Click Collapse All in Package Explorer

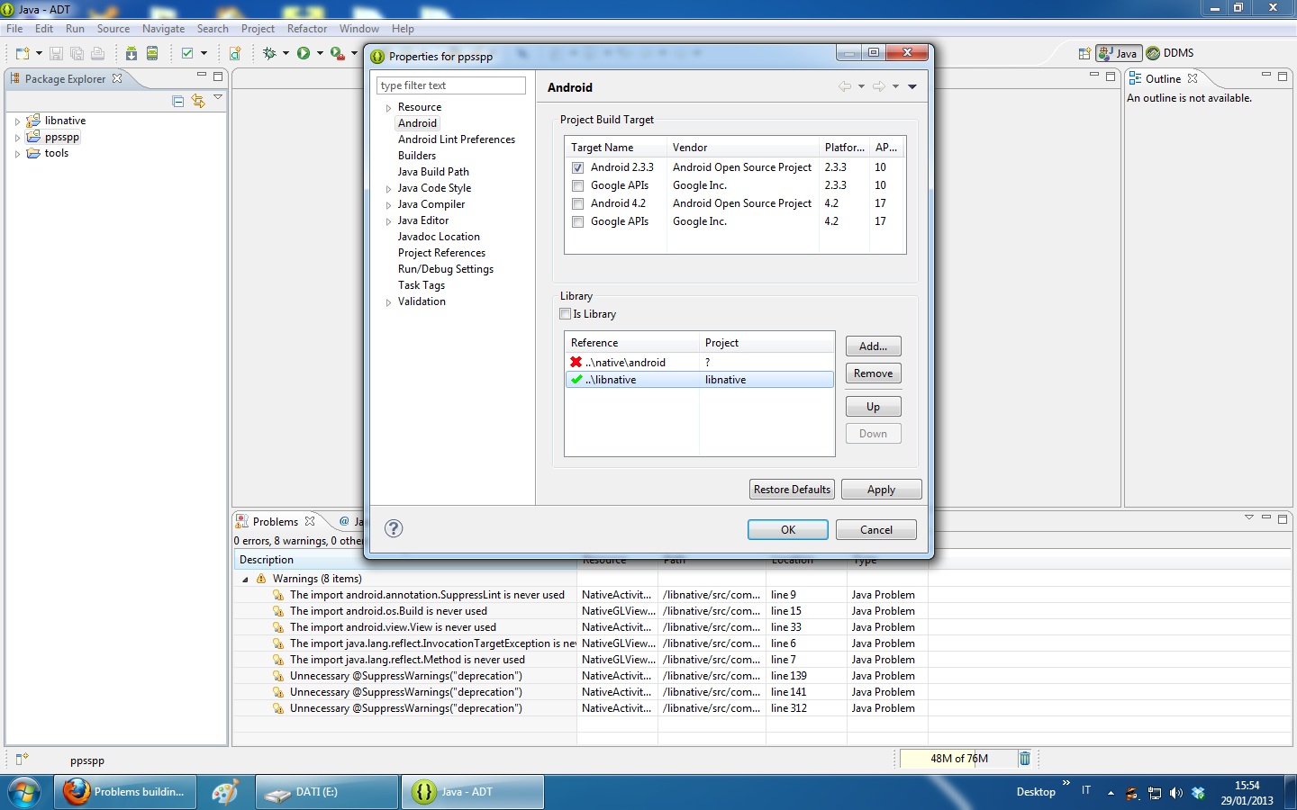coord(178,101)
